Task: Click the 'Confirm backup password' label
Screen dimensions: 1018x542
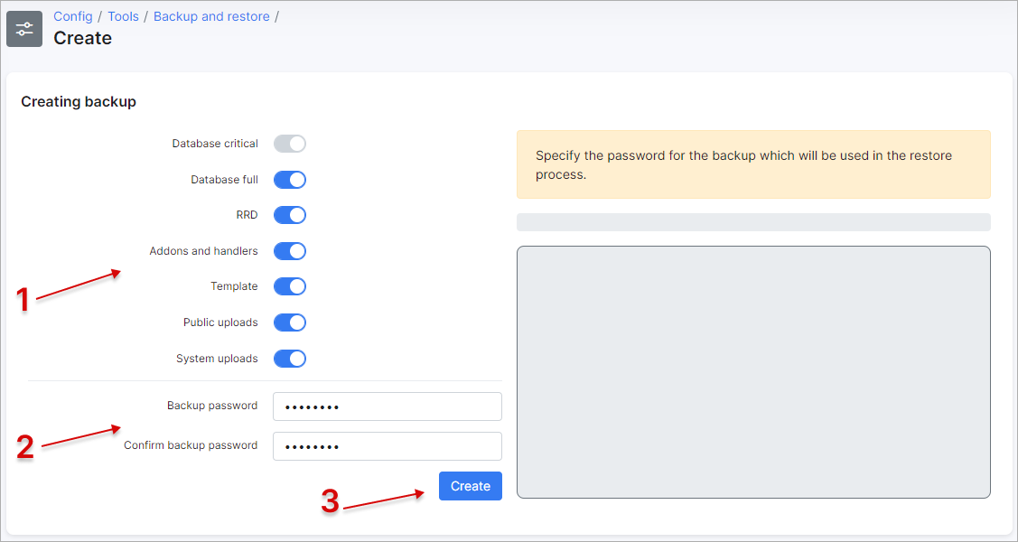Action: pos(191,445)
